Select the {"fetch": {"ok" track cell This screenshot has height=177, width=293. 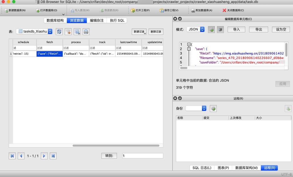click(102, 54)
